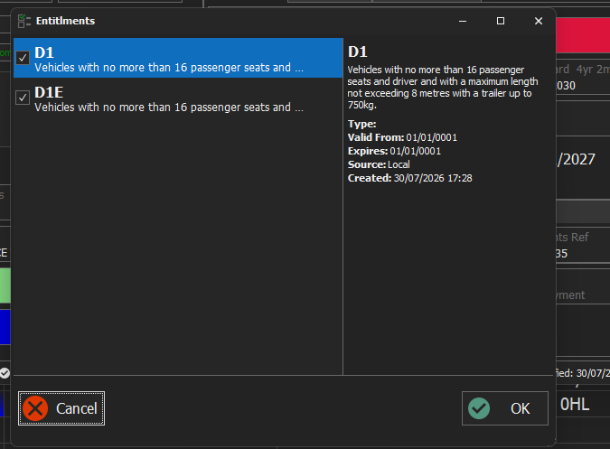Click the Source value Local

[399, 164]
